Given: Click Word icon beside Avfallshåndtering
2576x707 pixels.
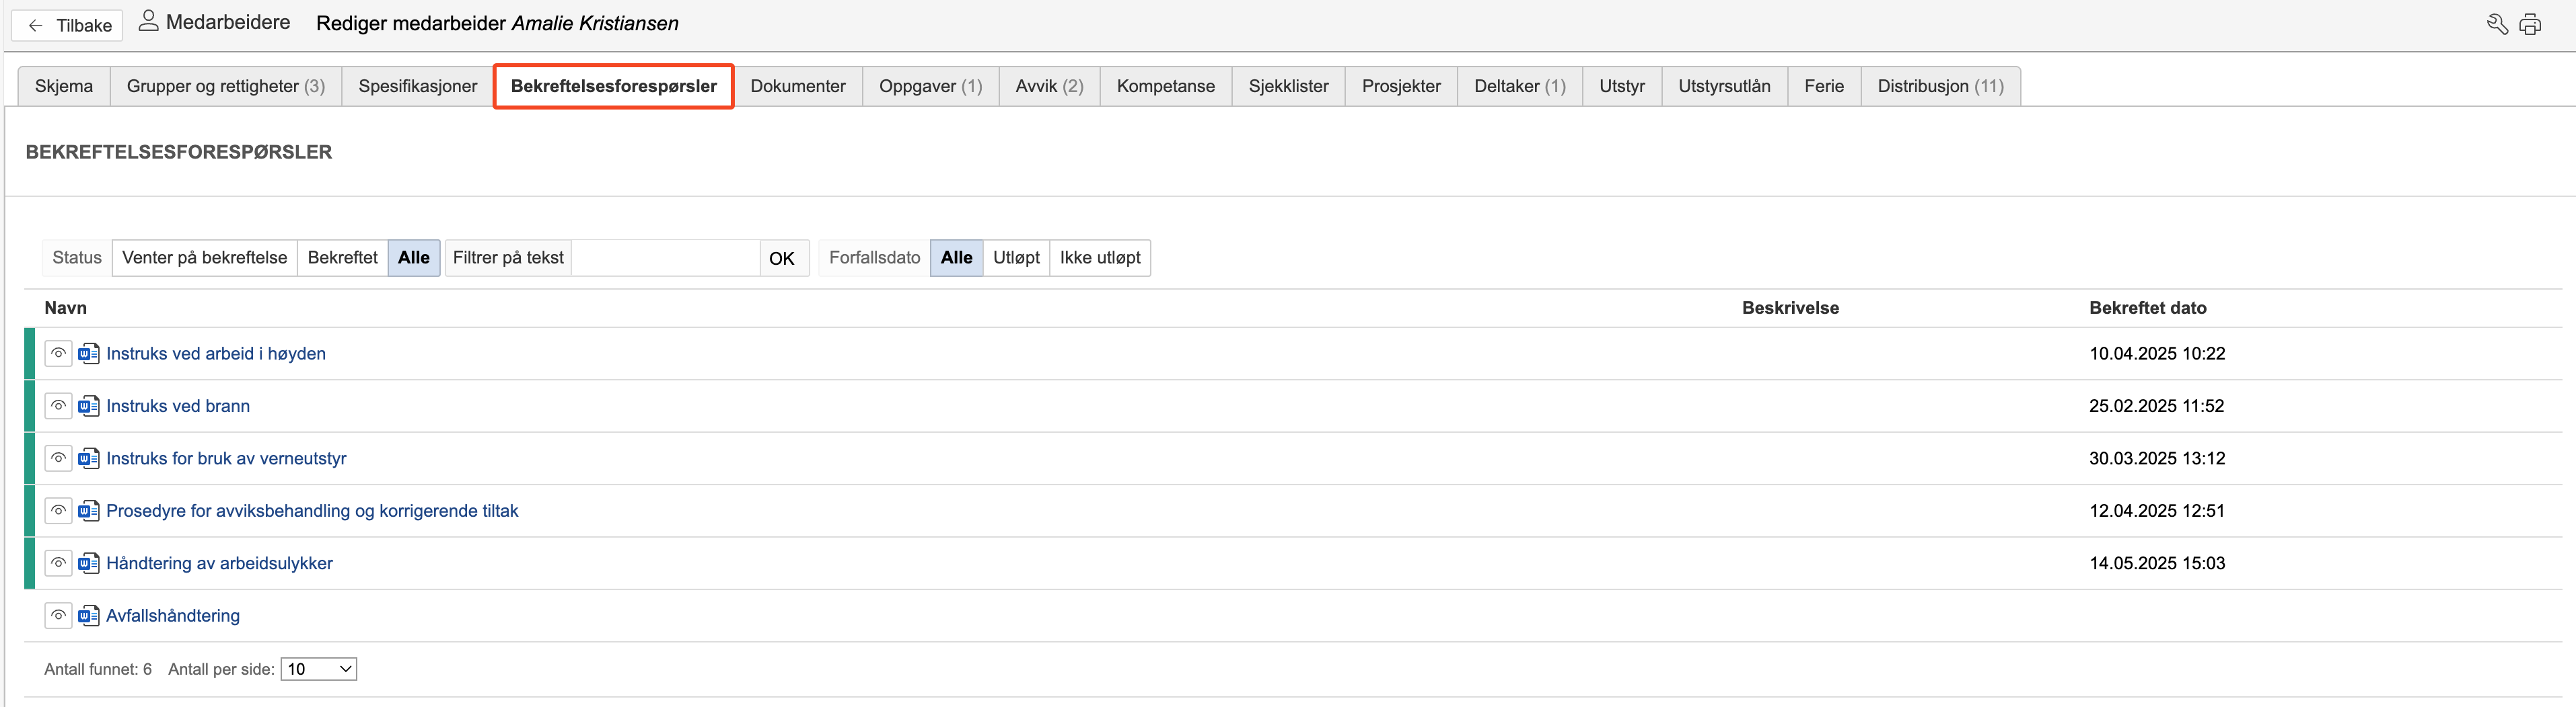Looking at the screenshot, I should pyautogui.click(x=89, y=616).
